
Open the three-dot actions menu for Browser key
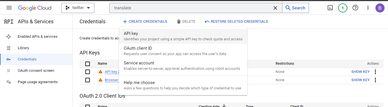click(x=375, y=80)
